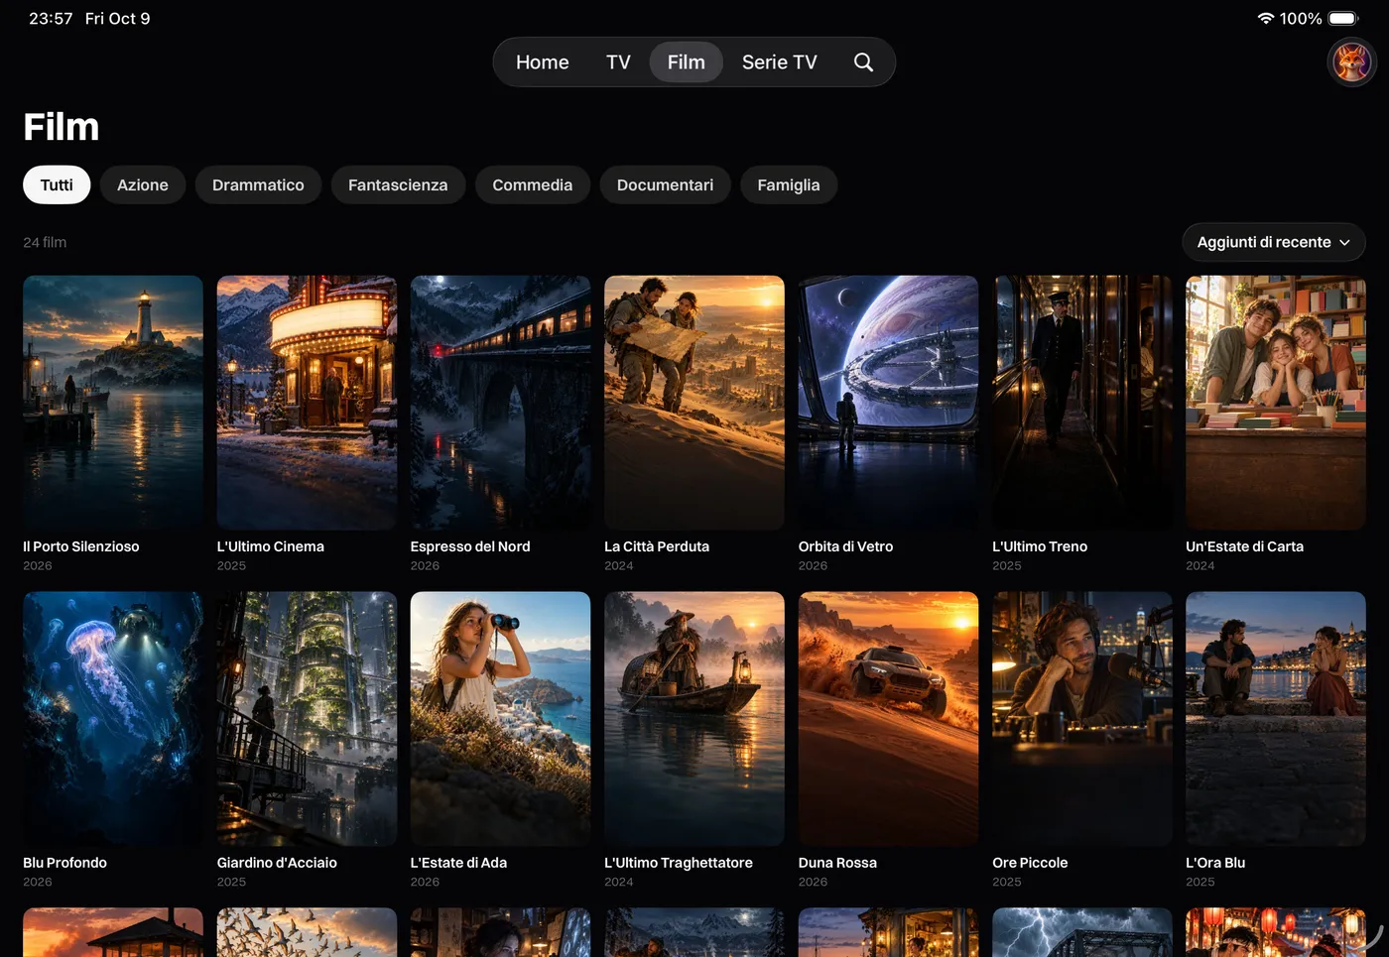Click the title text 'Espresso del Nord'
This screenshot has width=1389, height=957.
pyautogui.click(x=470, y=546)
